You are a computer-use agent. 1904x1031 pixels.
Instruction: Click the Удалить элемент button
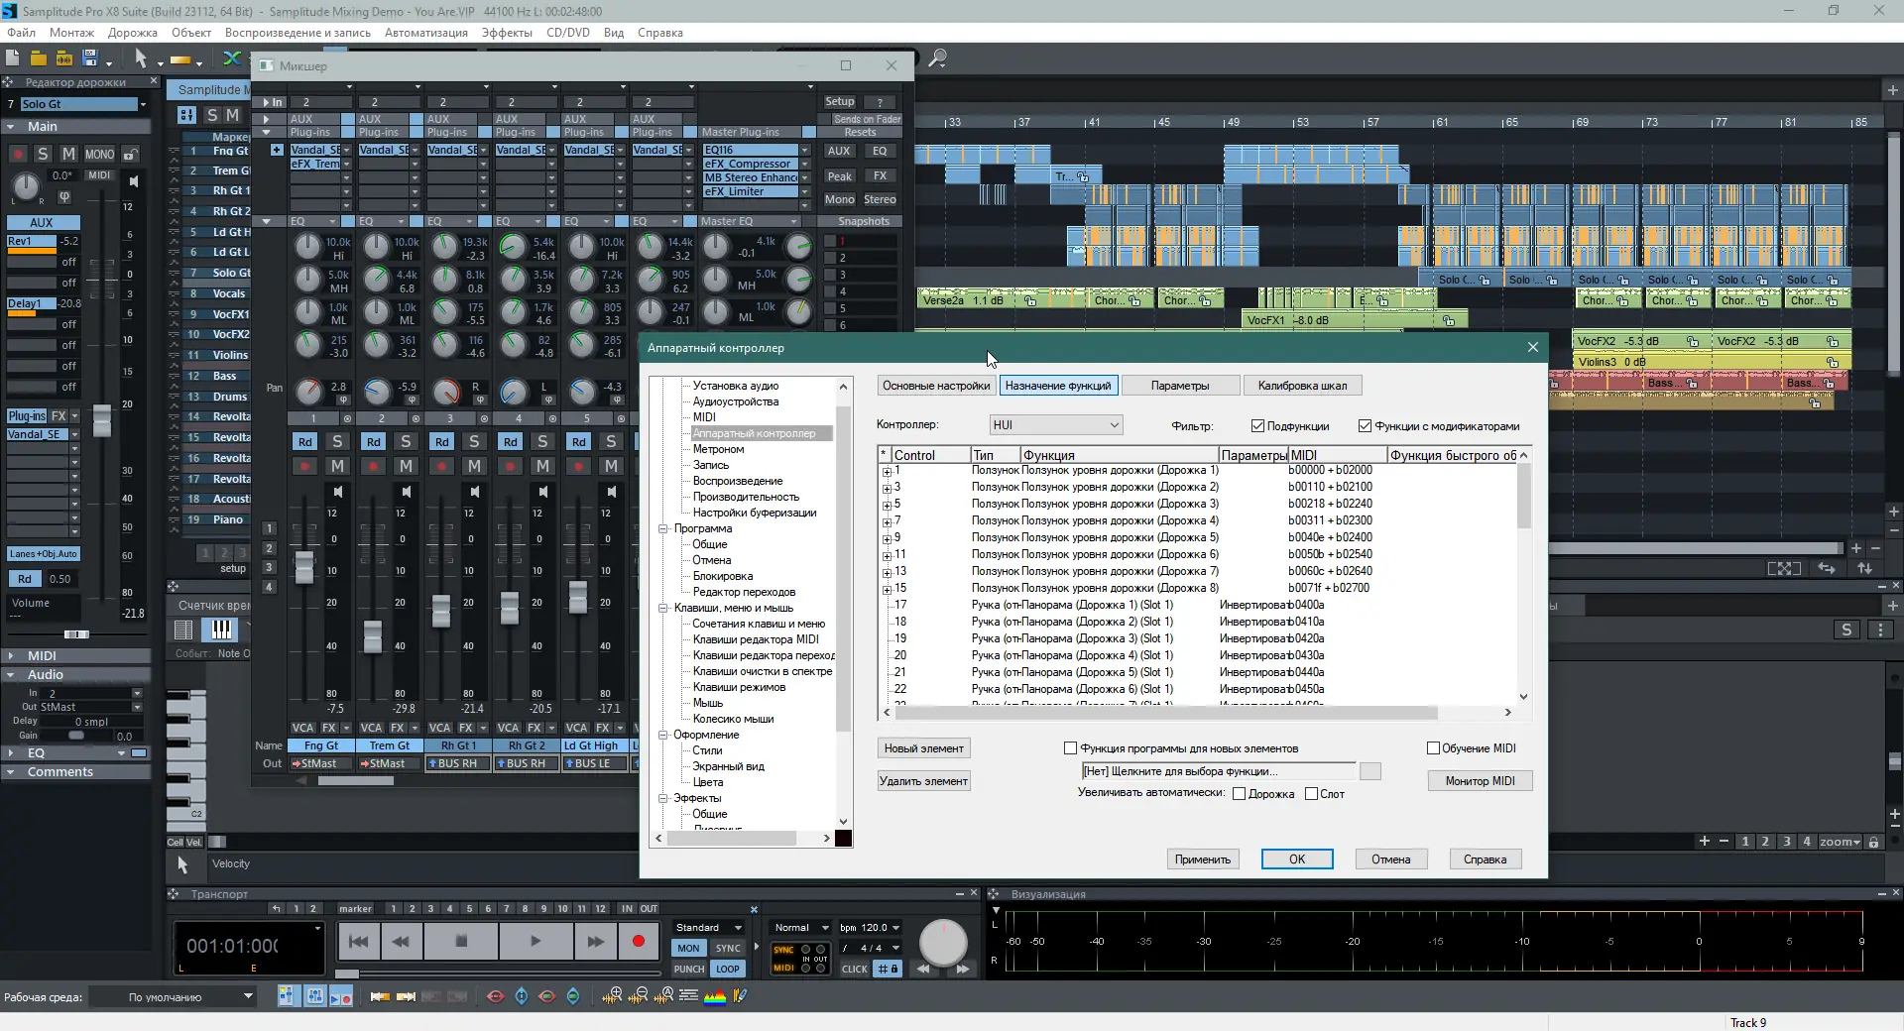(x=924, y=781)
